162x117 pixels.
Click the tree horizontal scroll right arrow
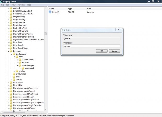43,112
